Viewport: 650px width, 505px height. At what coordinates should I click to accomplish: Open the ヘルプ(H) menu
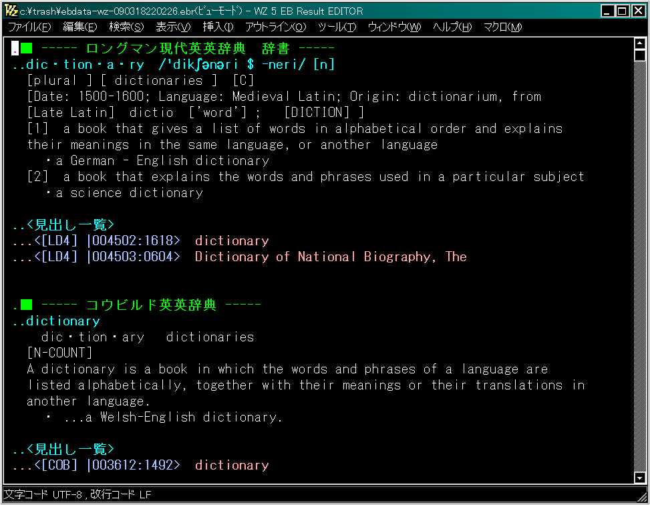(452, 27)
